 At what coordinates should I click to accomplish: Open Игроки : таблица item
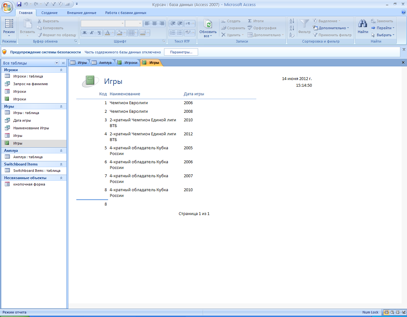coord(34,76)
